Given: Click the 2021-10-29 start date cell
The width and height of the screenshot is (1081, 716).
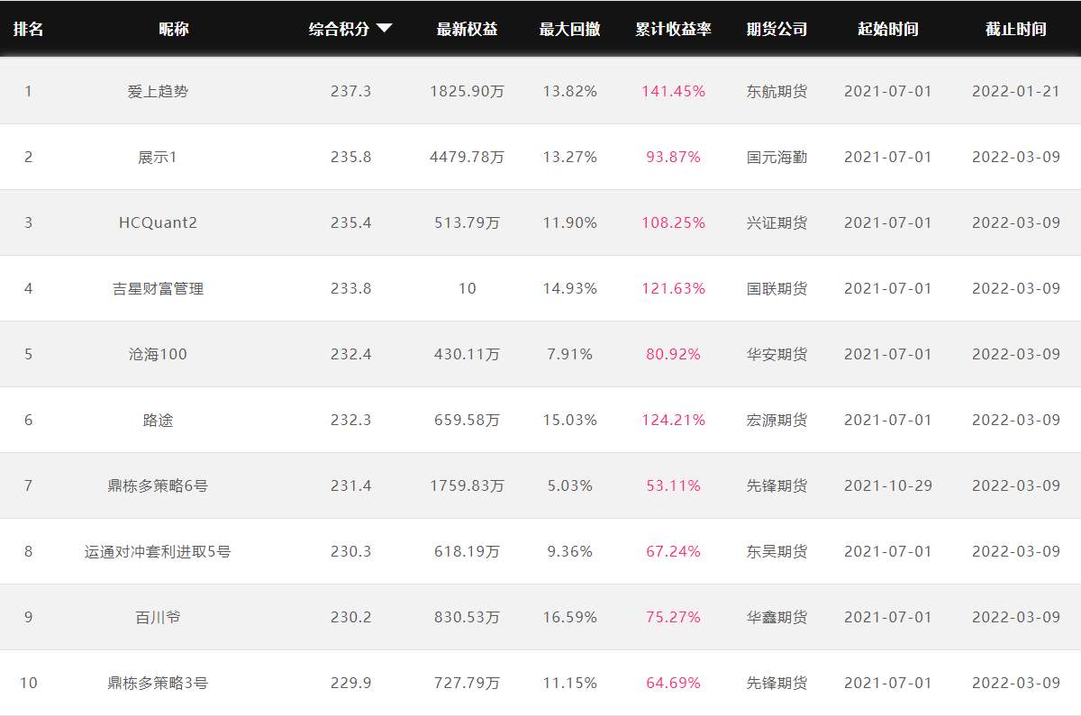Looking at the screenshot, I should coord(888,485).
